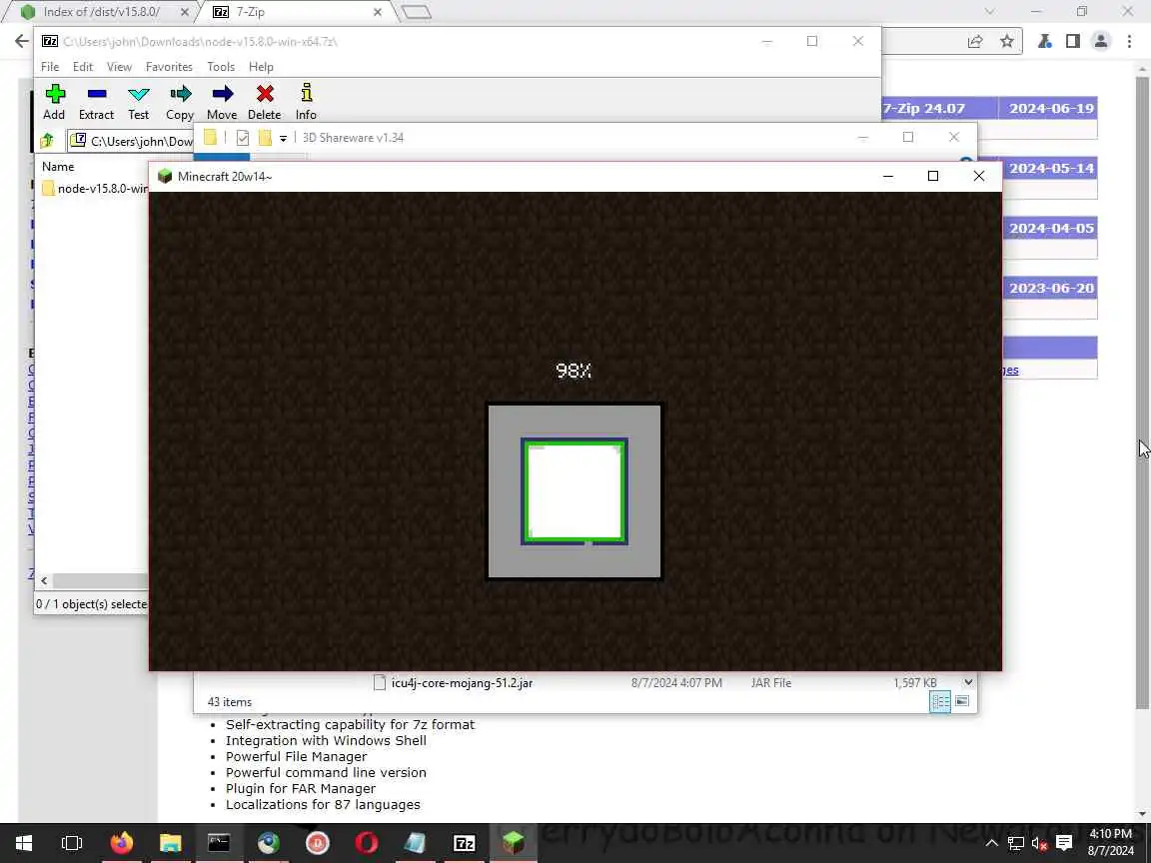Open File Explorer from the taskbar
The width and height of the screenshot is (1151, 863).
coord(170,843)
